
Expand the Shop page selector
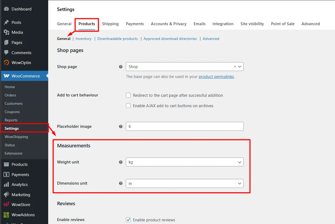click(x=239, y=66)
